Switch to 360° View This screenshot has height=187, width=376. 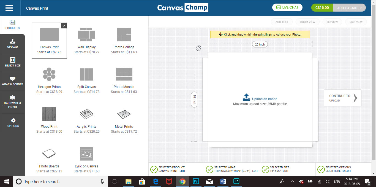[x=356, y=22]
